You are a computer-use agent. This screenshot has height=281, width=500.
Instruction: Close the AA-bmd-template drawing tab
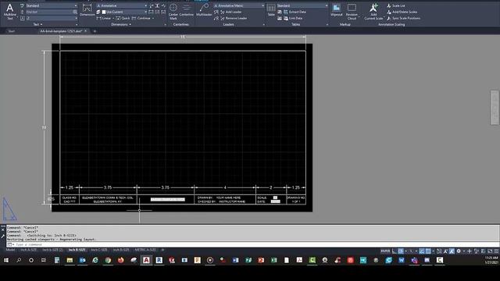(85, 31)
